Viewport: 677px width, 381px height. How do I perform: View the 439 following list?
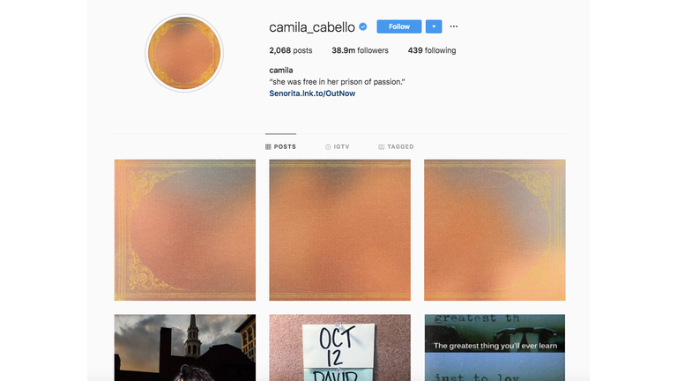pyautogui.click(x=432, y=50)
